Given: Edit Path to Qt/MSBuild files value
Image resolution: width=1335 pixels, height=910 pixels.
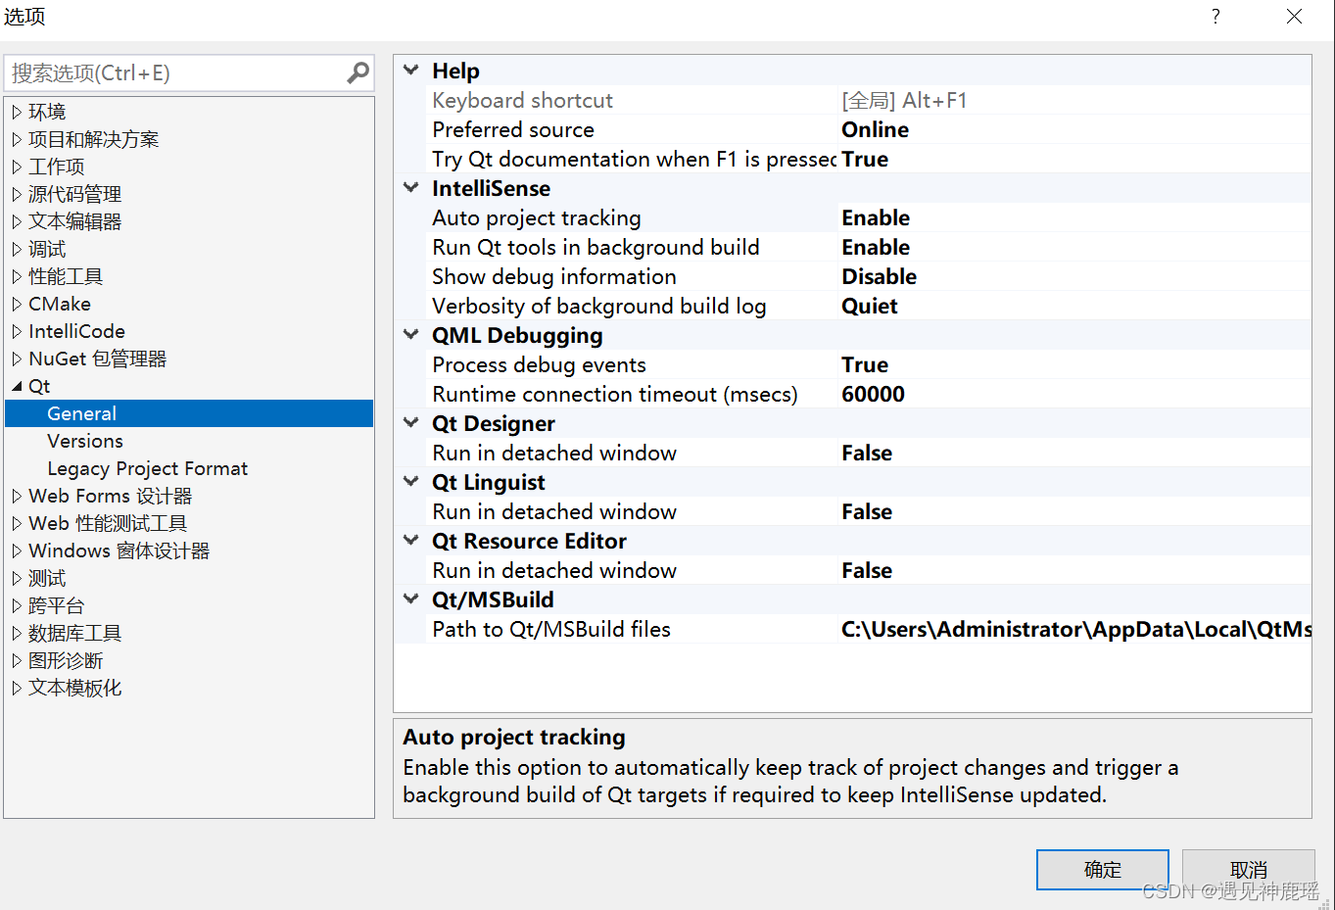Looking at the screenshot, I should pos(1074,629).
